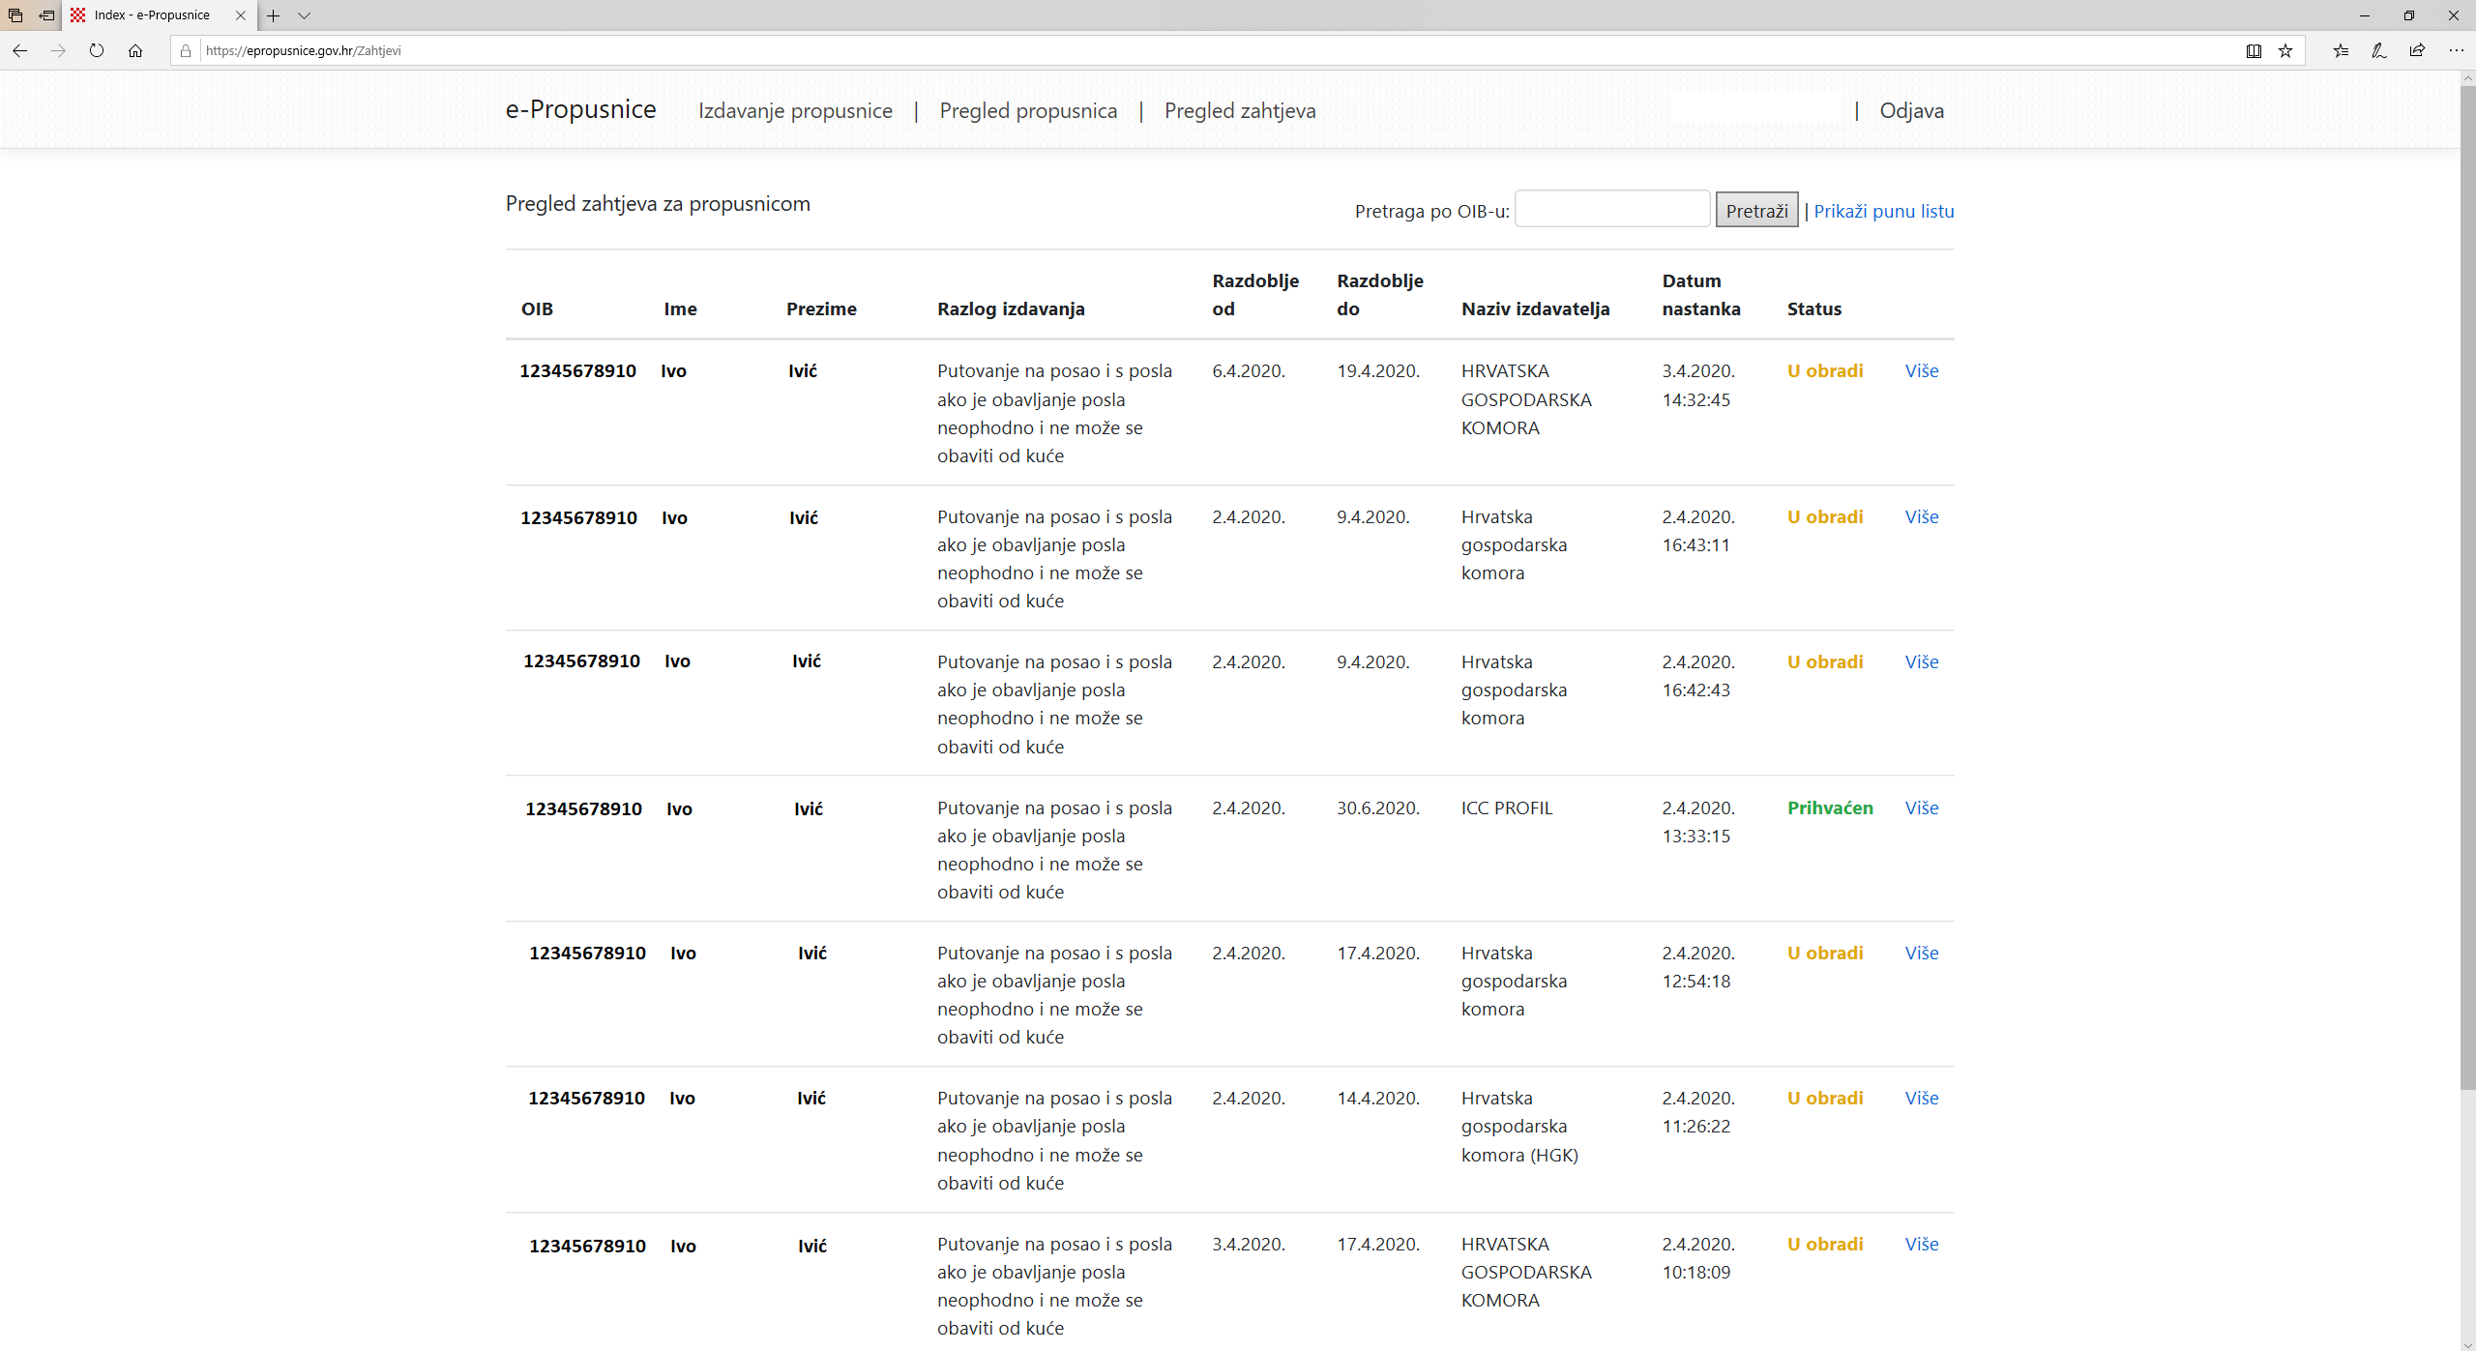Viewport: 2476px width, 1351px height.
Task: Click the Prihvaćen status text
Action: tap(1830, 808)
